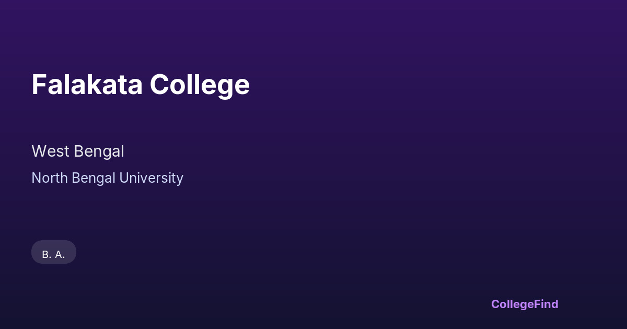Click "Bengal" in the West Bengal line
The height and width of the screenshot is (329, 627).
tap(99, 151)
